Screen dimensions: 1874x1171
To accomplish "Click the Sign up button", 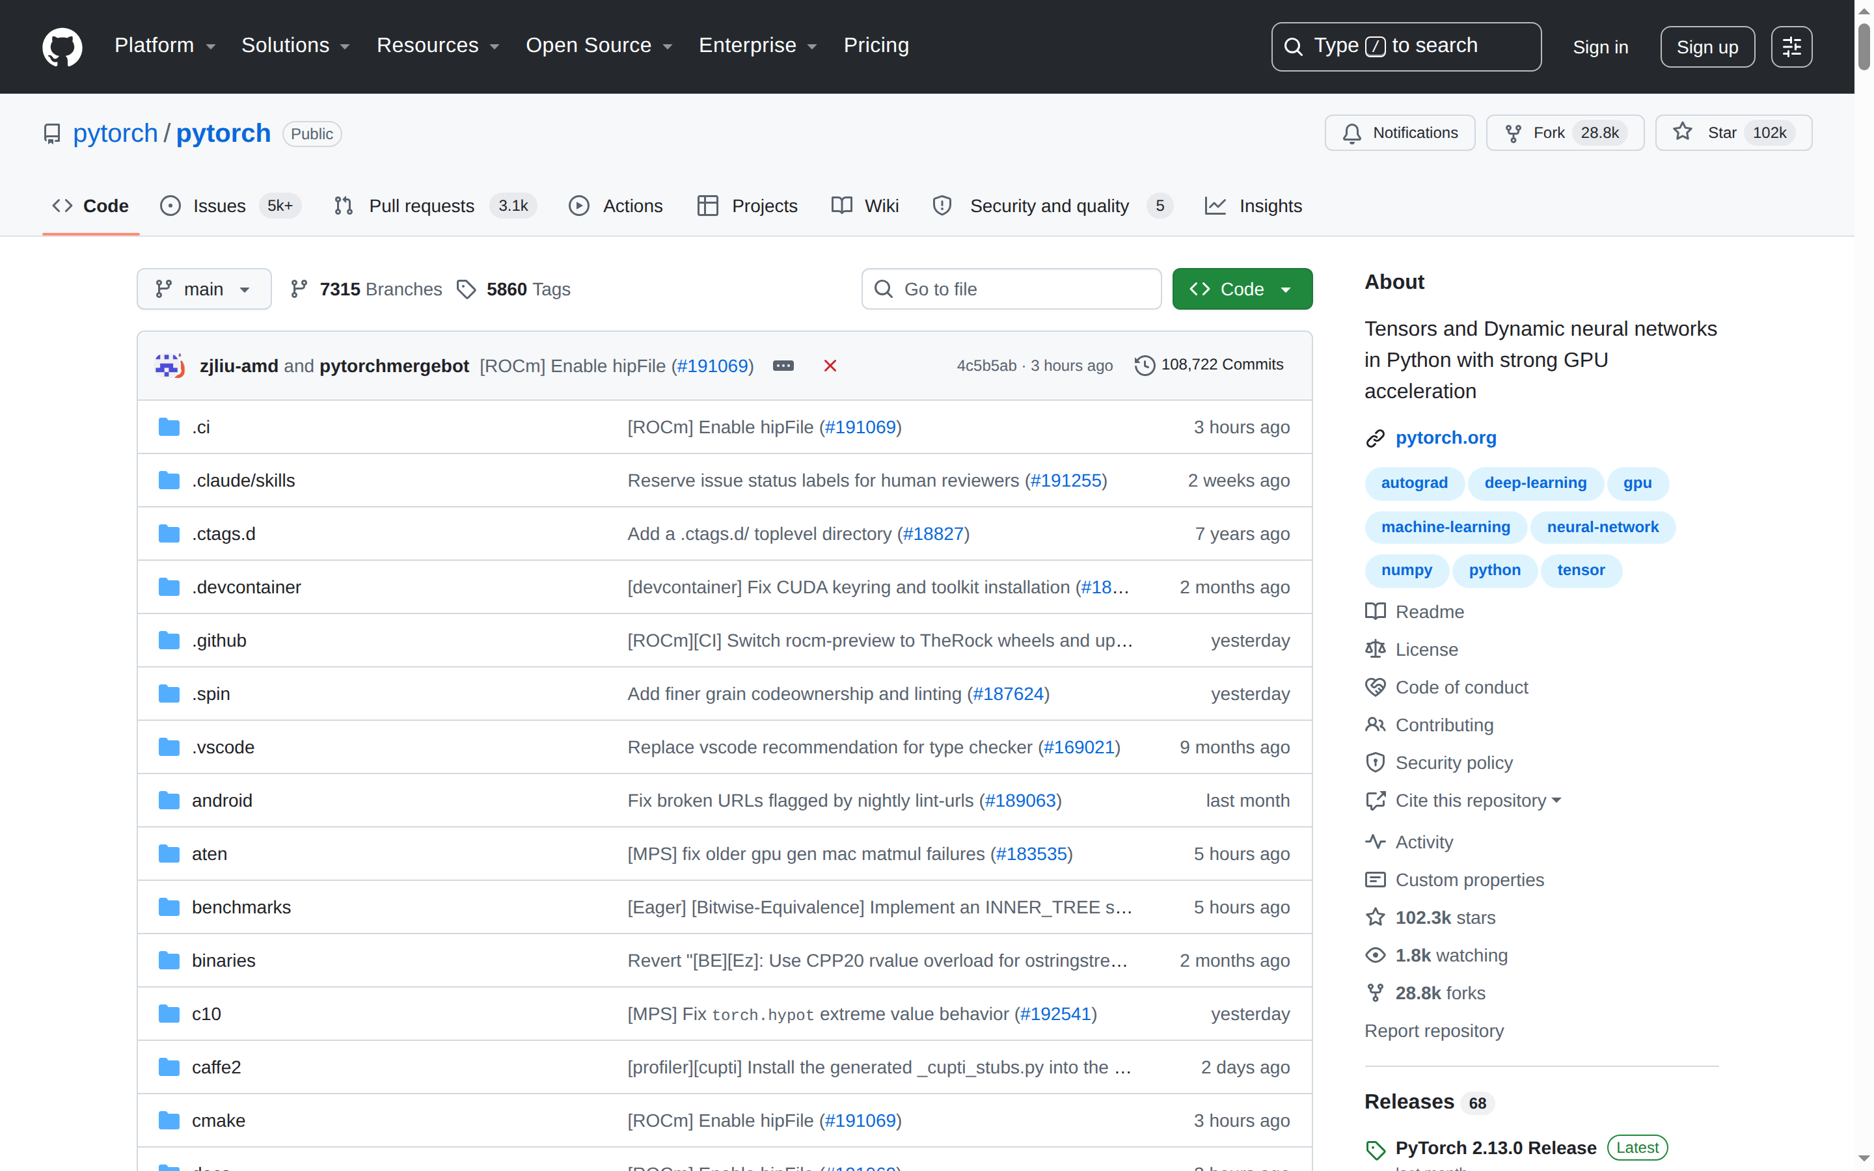I will point(1707,47).
